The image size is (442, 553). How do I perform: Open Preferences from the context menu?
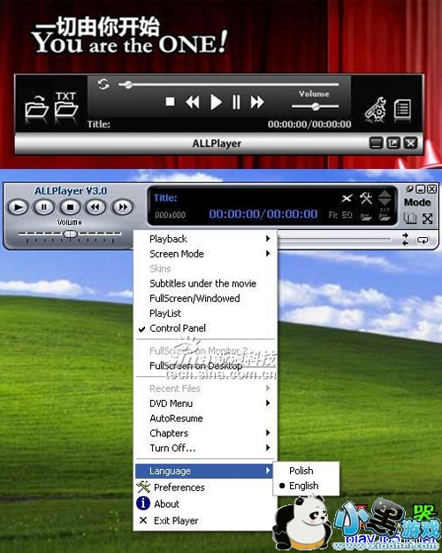(205, 488)
